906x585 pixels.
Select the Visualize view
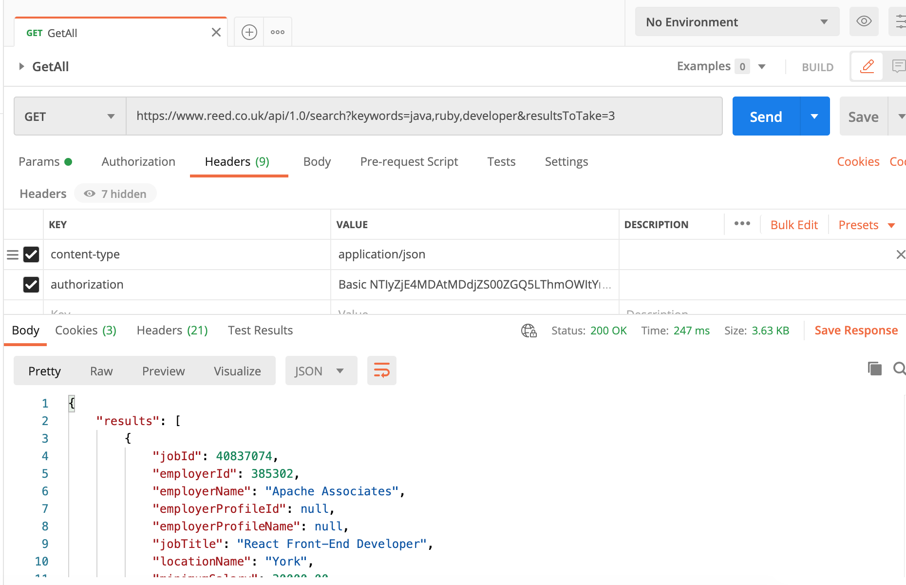click(x=237, y=371)
